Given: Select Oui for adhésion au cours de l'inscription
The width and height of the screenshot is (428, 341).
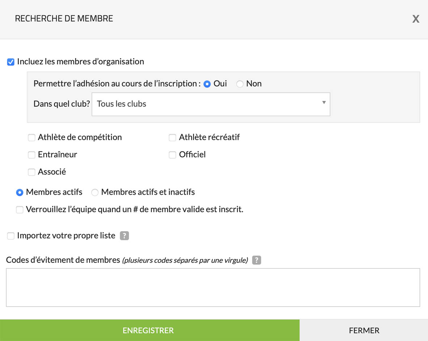Looking at the screenshot, I should (207, 84).
